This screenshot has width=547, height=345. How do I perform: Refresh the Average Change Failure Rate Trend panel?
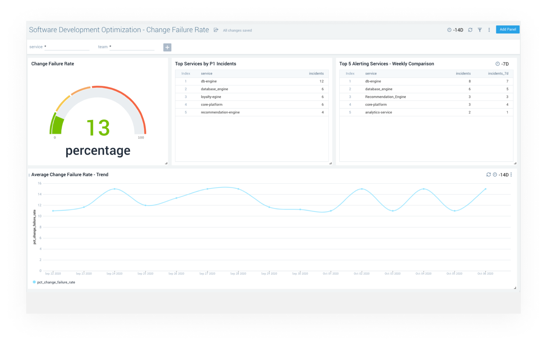click(x=488, y=175)
